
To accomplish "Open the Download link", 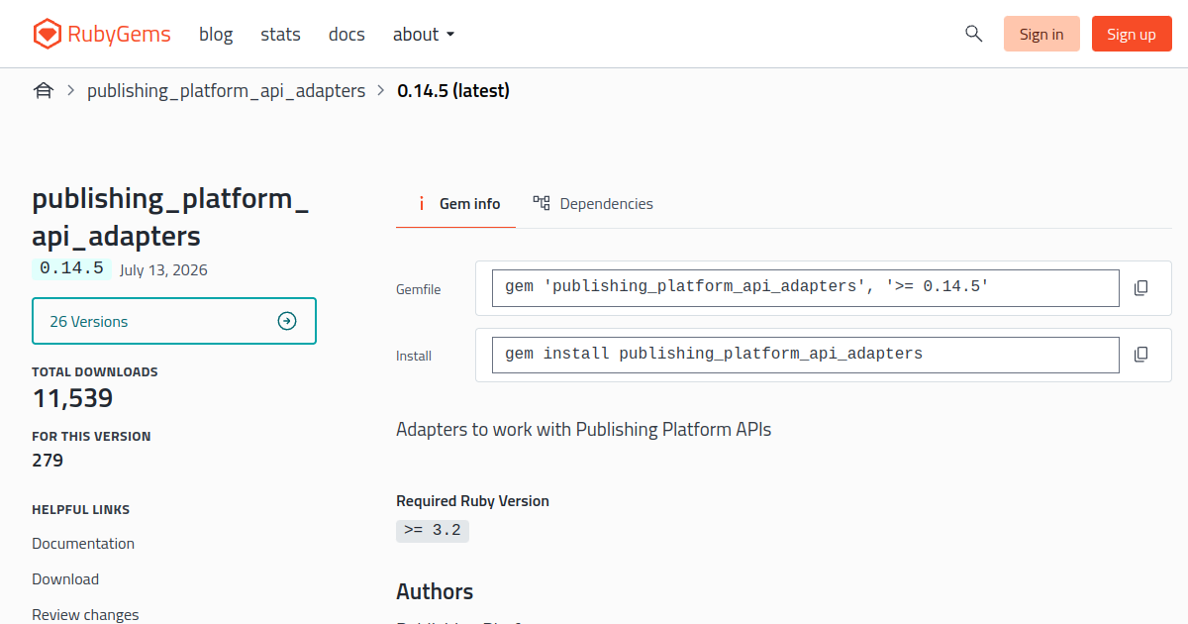I will coord(65,579).
